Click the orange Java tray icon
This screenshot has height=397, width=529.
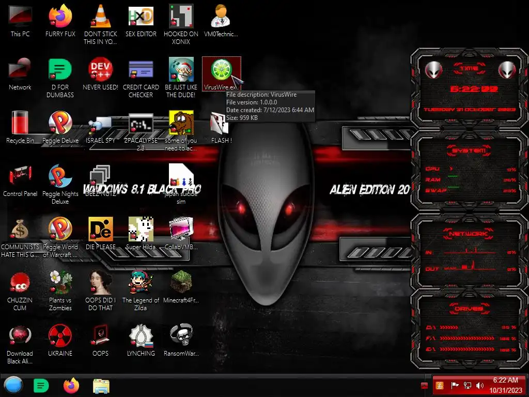coord(440,385)
